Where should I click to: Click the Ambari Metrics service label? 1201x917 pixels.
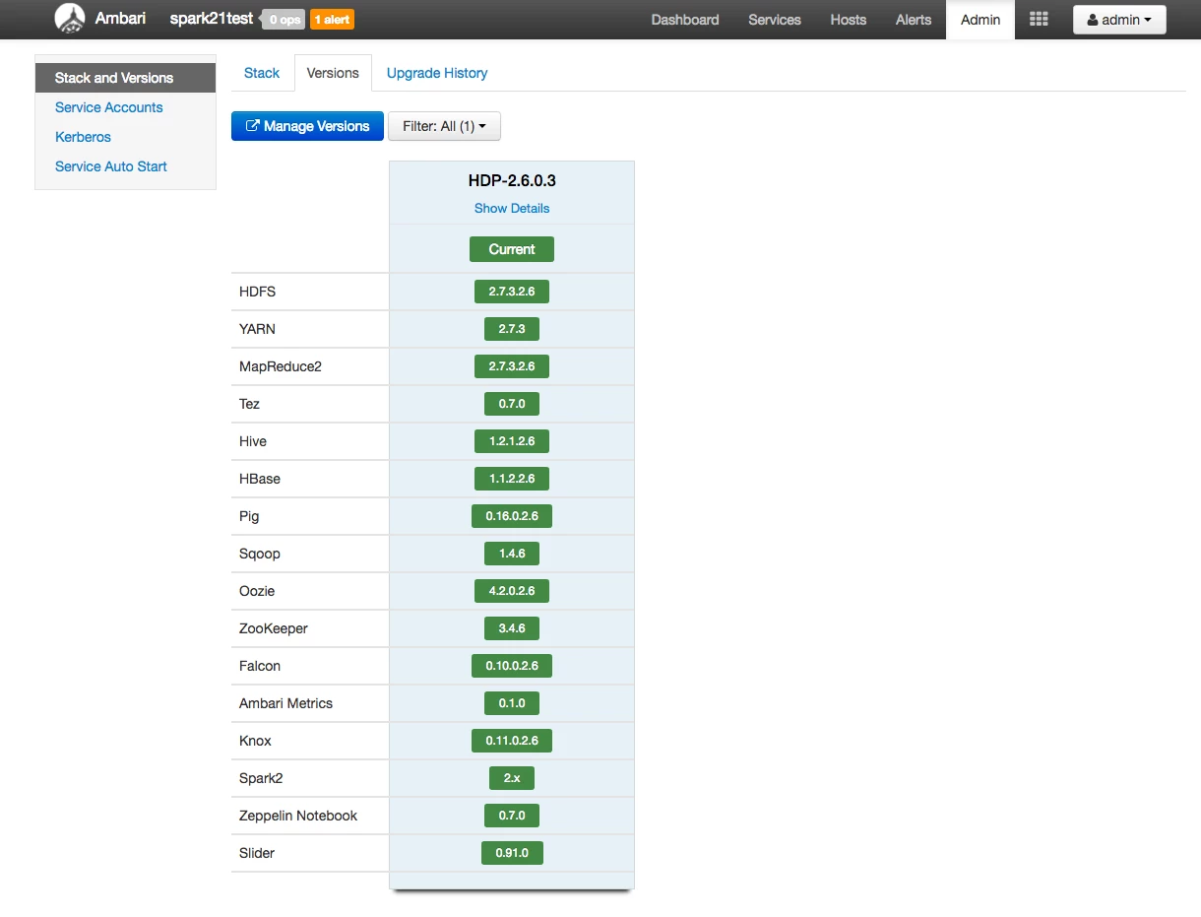coord(285,703)
